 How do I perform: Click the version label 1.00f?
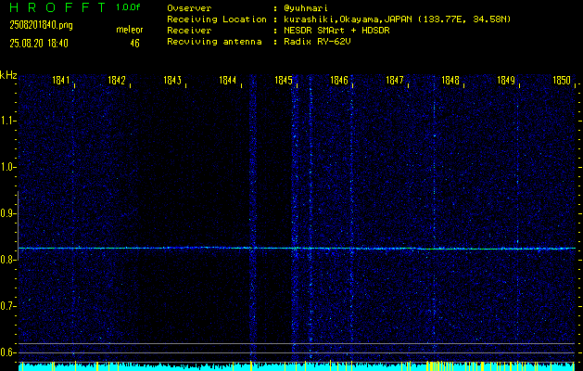(128, 7)
